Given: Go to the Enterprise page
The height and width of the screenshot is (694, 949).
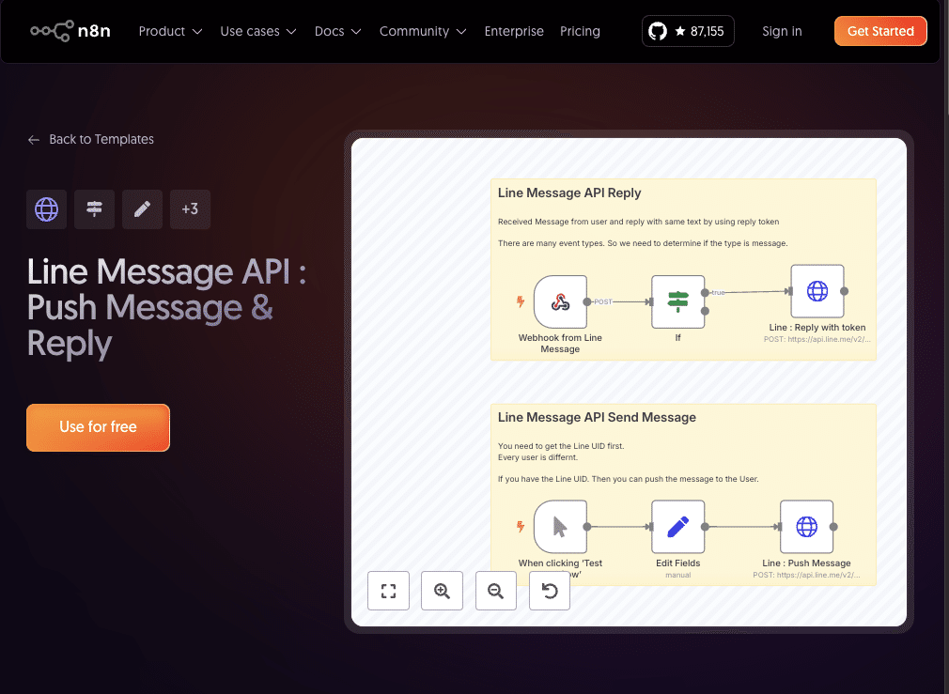Looking at the screenshot, I should pos(514,31).
